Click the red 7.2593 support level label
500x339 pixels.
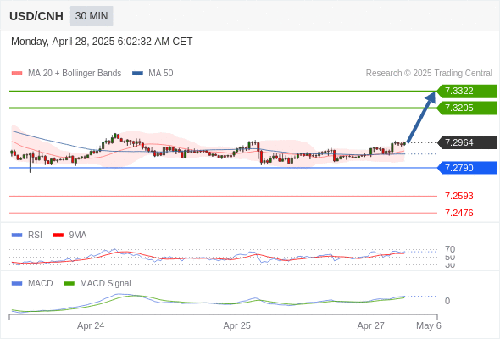click(x=458, y=196)
